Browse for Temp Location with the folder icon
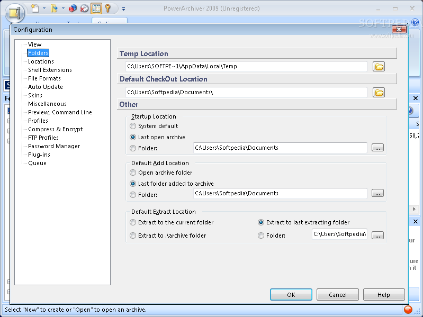 379,67
